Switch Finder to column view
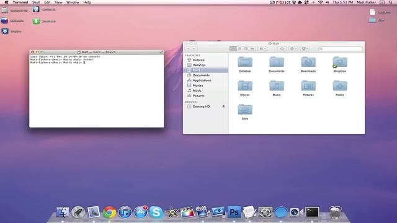397x223 pixels. [246, 48]
